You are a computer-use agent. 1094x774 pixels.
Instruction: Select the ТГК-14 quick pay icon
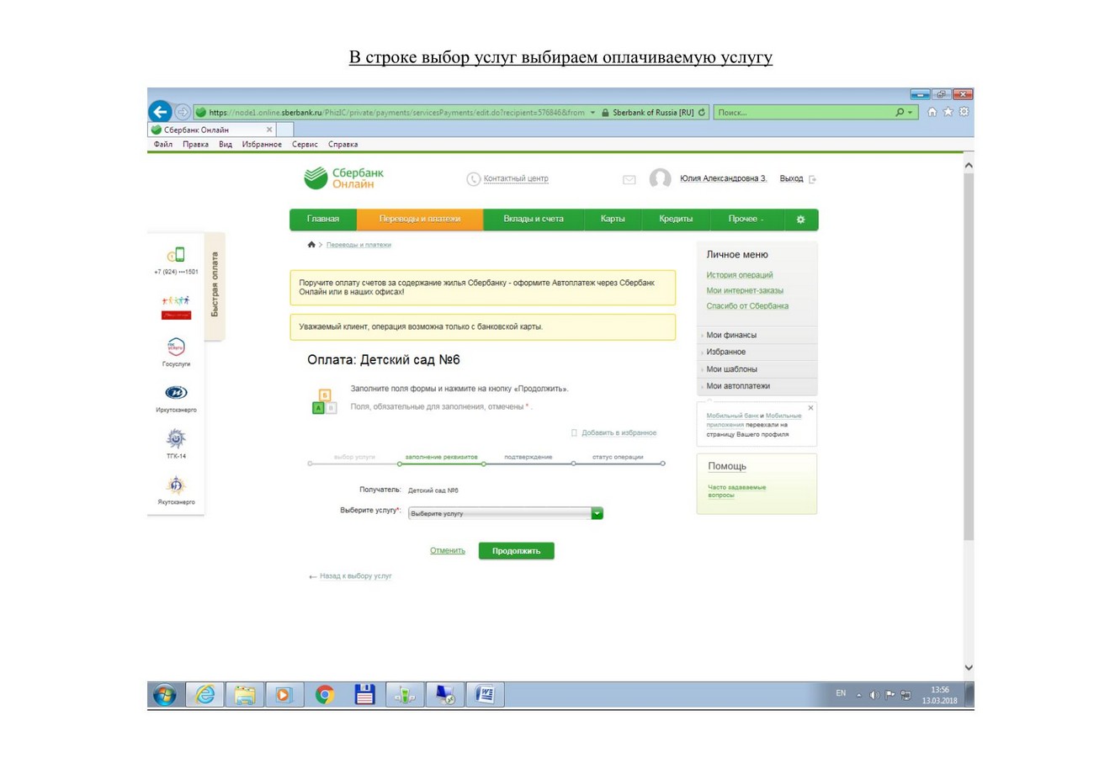click(x=176, y=438)
